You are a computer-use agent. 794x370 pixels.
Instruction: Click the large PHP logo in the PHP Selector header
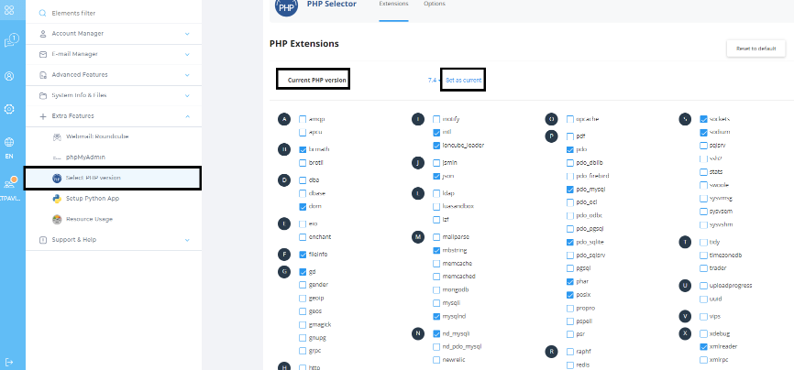tap(286, 6)
